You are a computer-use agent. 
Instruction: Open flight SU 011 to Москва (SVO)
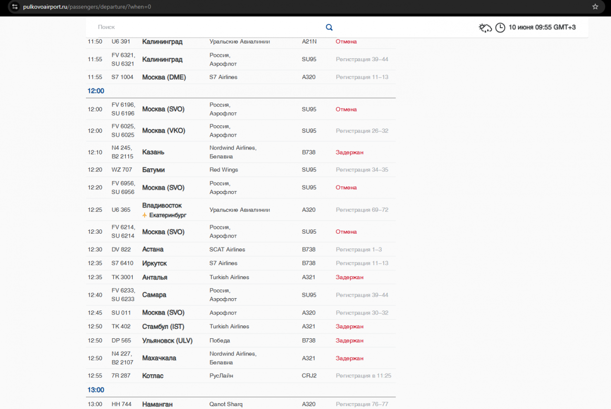[241, 312]
